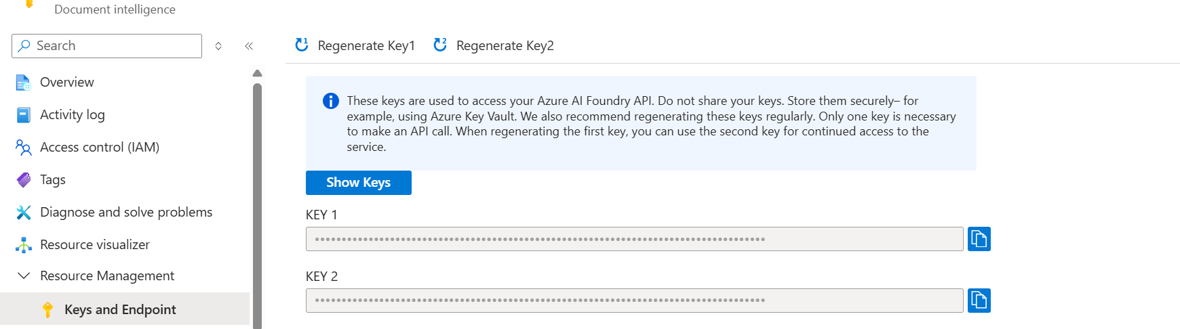Copy KEY 2 to clipboard
Screen dimensions: 1180x329
click(979, 301)
